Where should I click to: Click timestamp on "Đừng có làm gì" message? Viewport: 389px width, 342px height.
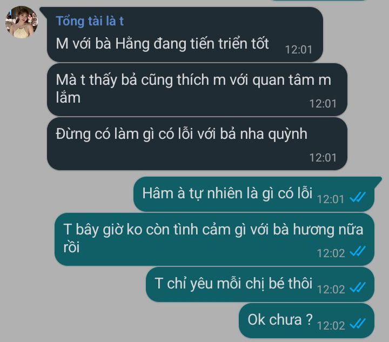(323, 158)
